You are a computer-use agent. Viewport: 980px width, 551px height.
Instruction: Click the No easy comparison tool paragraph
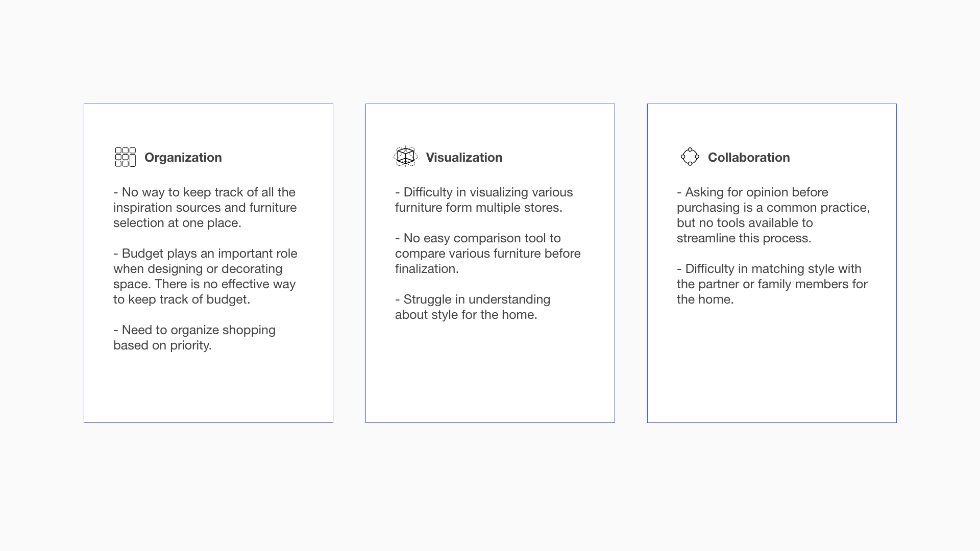[488, 254]
